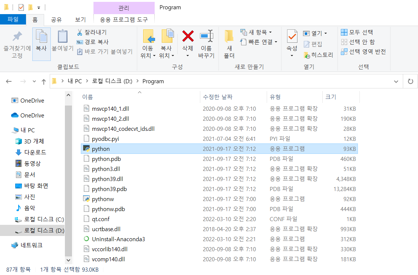The image size is (418, 275).
Task: Click the red X Delete (삭제) icon
Action: 188,36
